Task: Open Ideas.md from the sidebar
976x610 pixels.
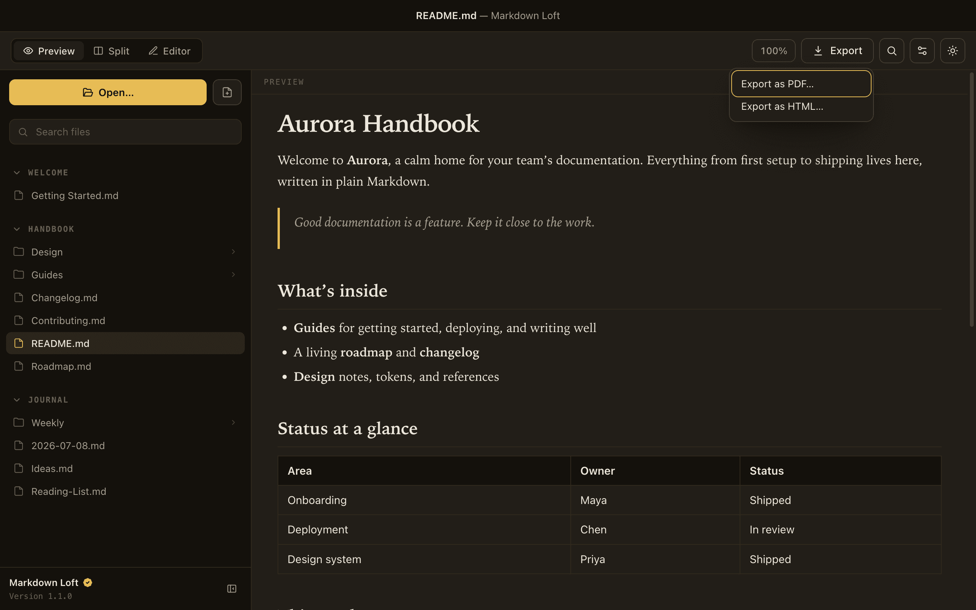Action: tap(125, 469)
